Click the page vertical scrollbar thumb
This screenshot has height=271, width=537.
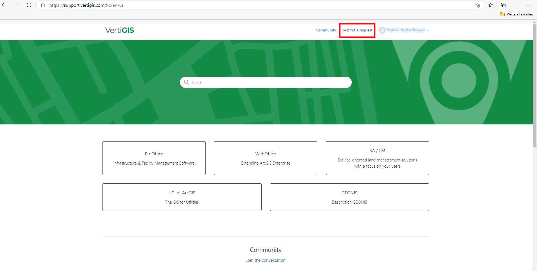(x=534, y=86)
